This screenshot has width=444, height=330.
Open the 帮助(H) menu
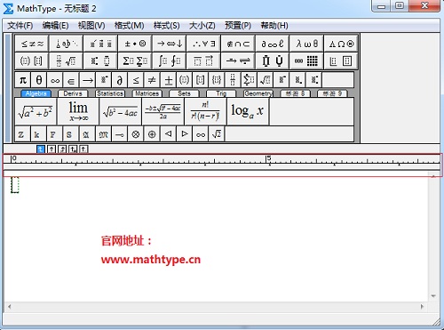click(x=274, y=26)
